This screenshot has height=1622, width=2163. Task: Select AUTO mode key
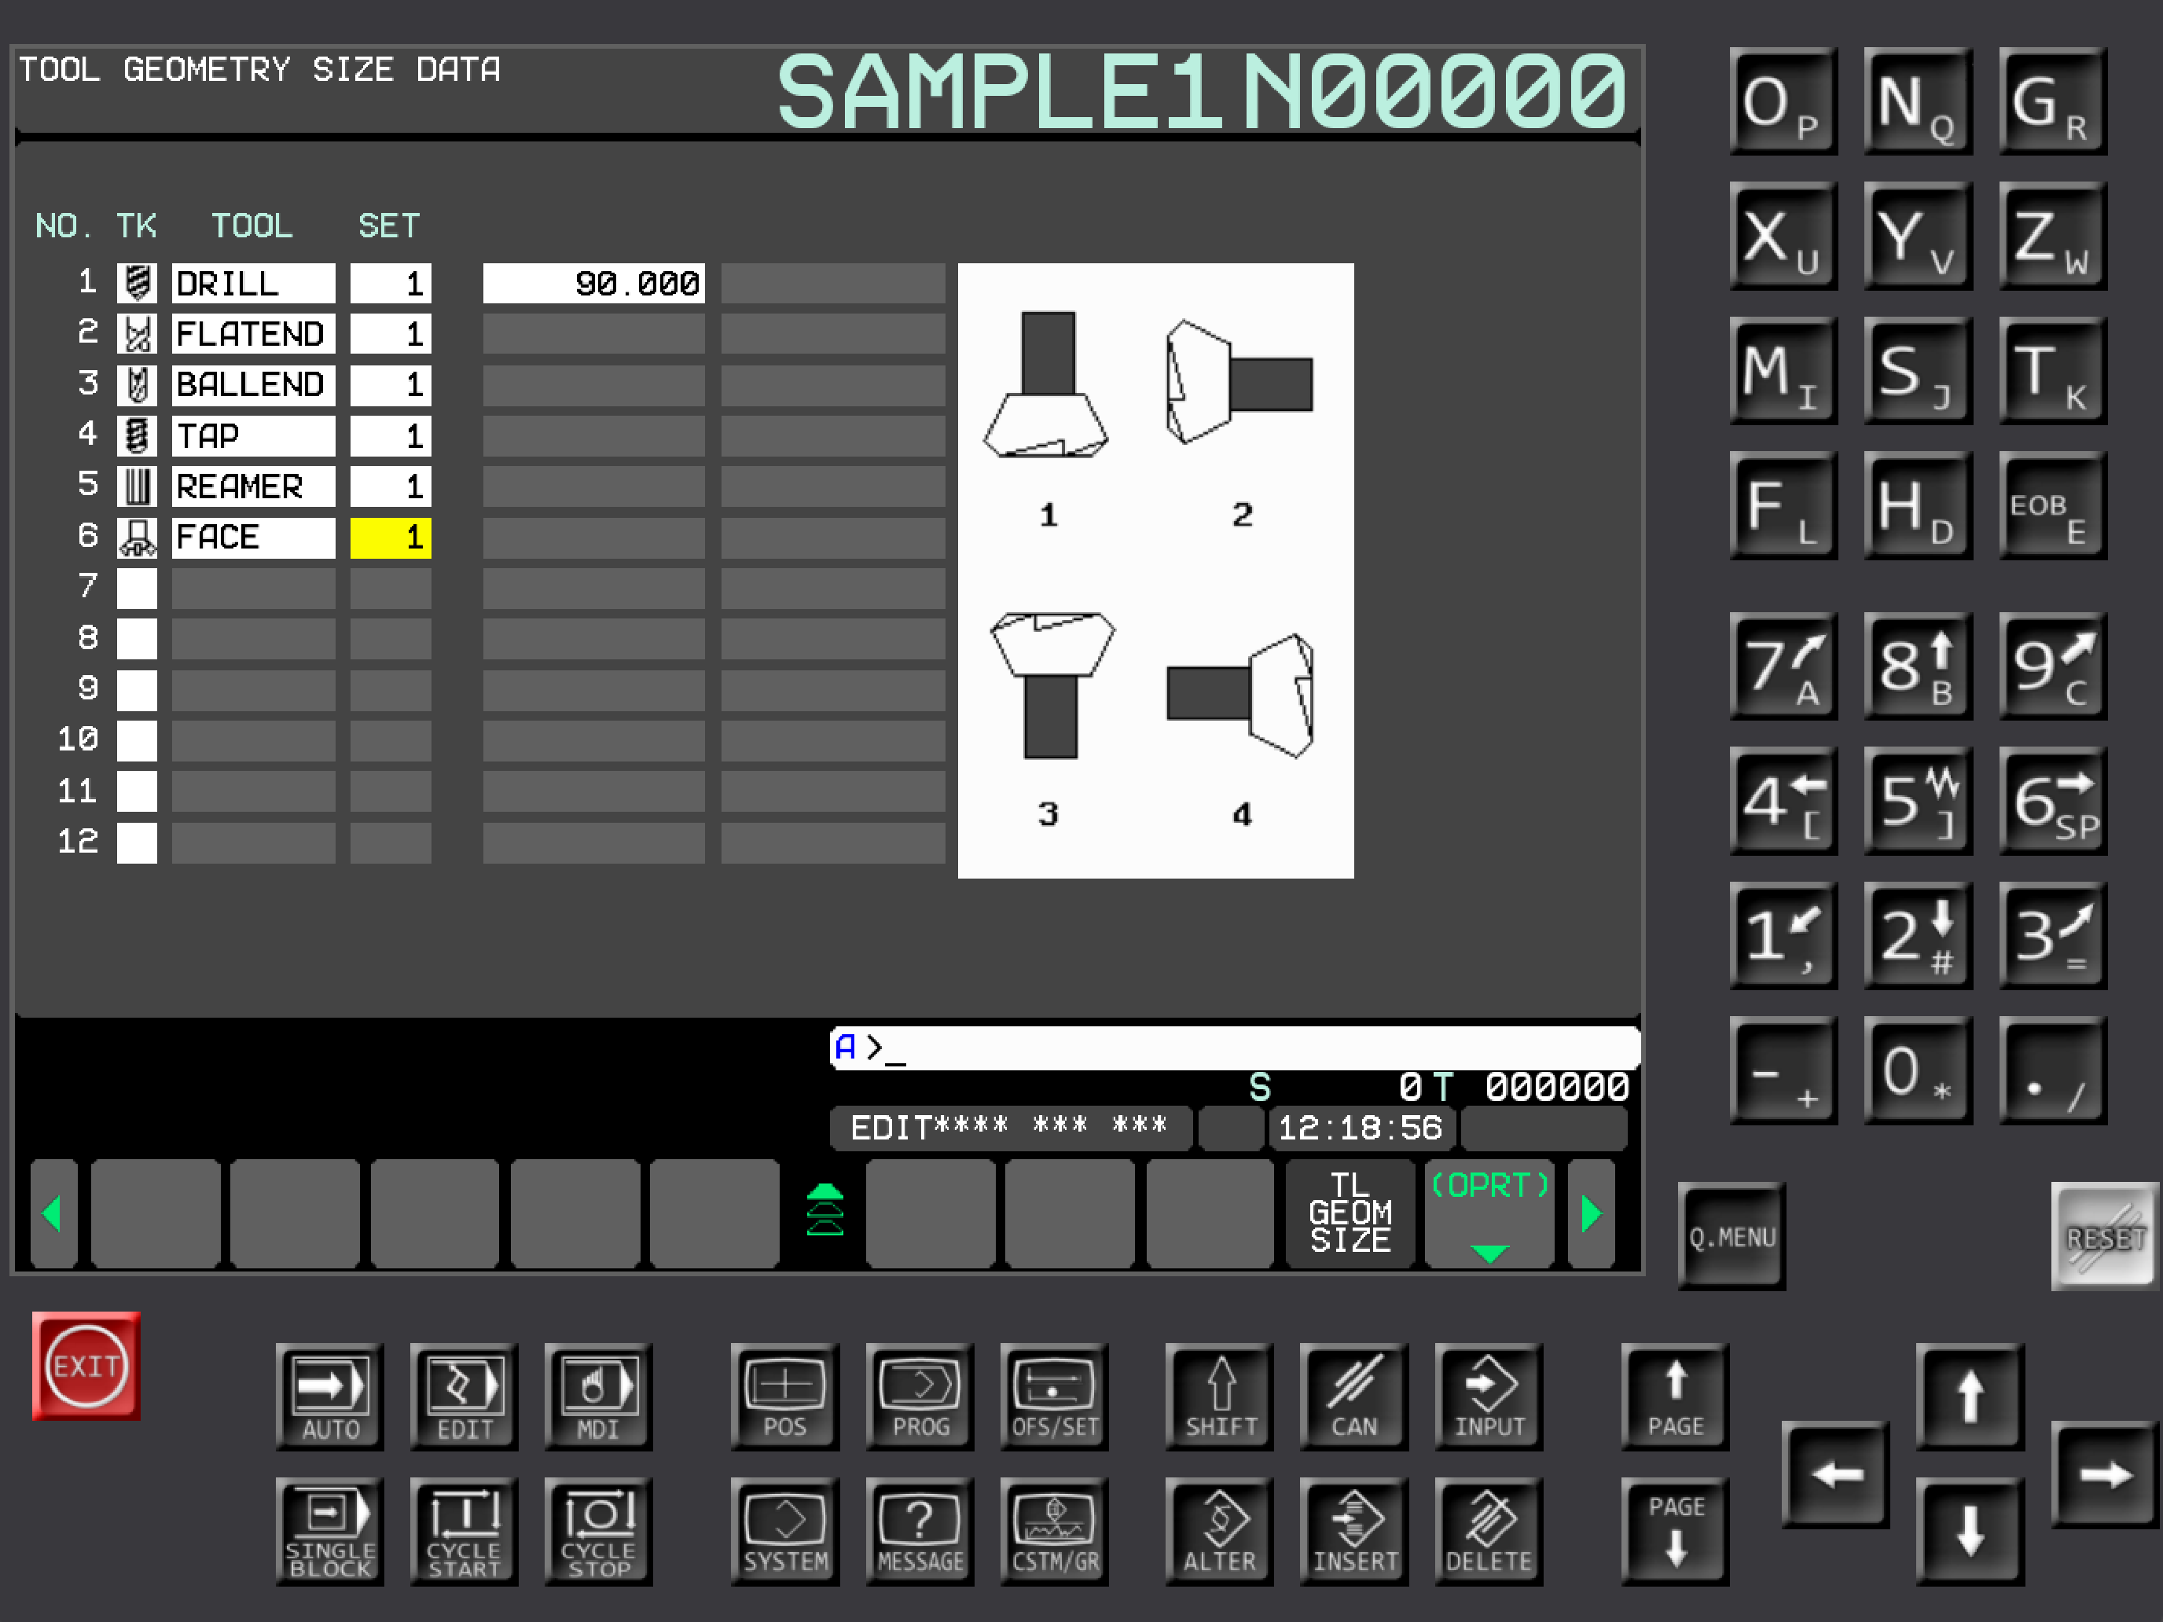(329, 1396)
